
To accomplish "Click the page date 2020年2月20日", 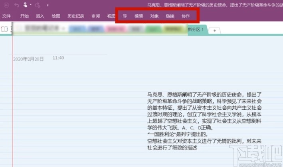I will 28,59.
